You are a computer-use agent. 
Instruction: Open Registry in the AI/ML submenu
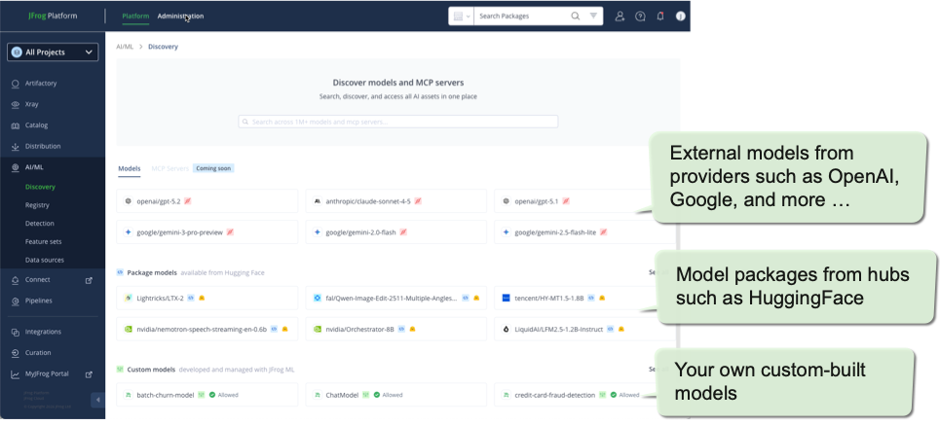pos(37,205)
